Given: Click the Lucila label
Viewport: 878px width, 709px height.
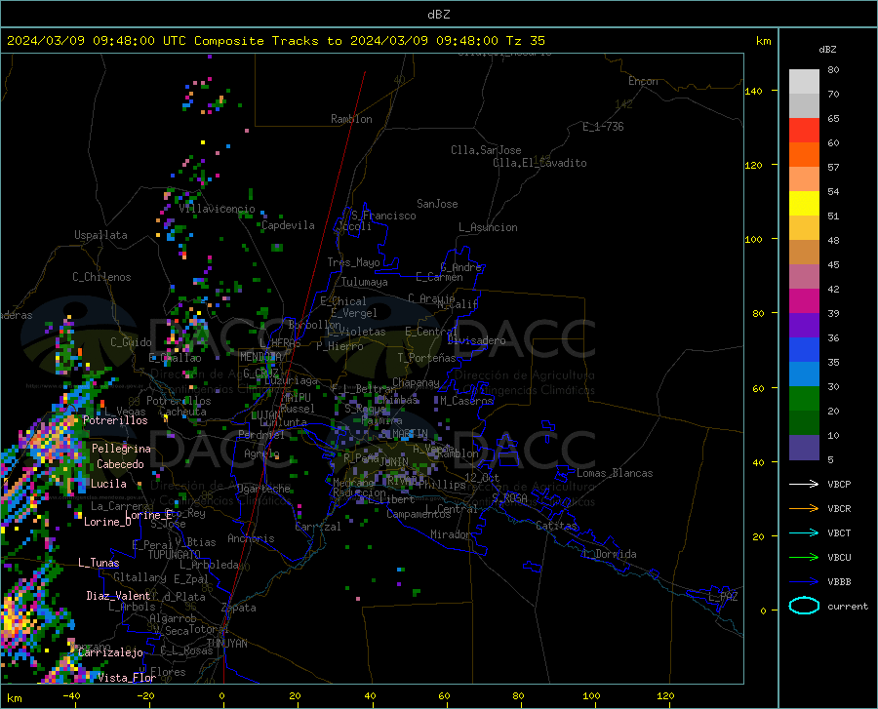Looking at the screenshot, I should (x=108, y=484).
